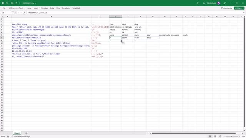The height and width of the screenshot is (138, 246).
Task: Open Accessibility: Good to go status
Action: pyautogui.click(x=21, y=136)
